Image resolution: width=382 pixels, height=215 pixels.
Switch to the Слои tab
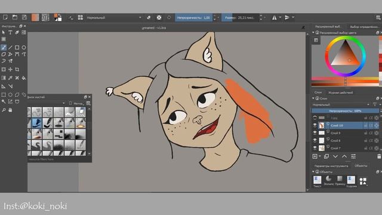tap(318, 93)
